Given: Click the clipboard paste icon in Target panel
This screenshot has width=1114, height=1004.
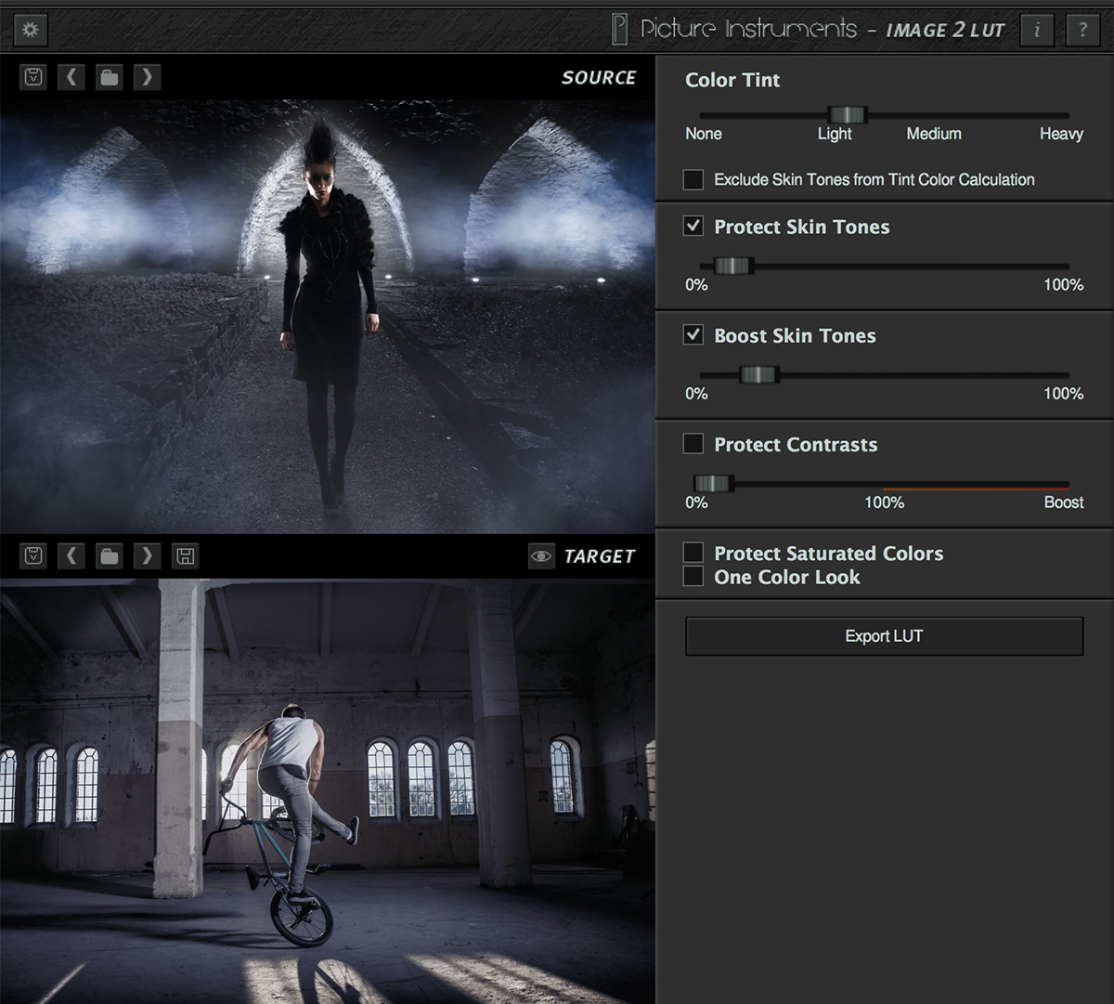Looking at the screenshot, I should pyautogui.click(x=33, y=556).
